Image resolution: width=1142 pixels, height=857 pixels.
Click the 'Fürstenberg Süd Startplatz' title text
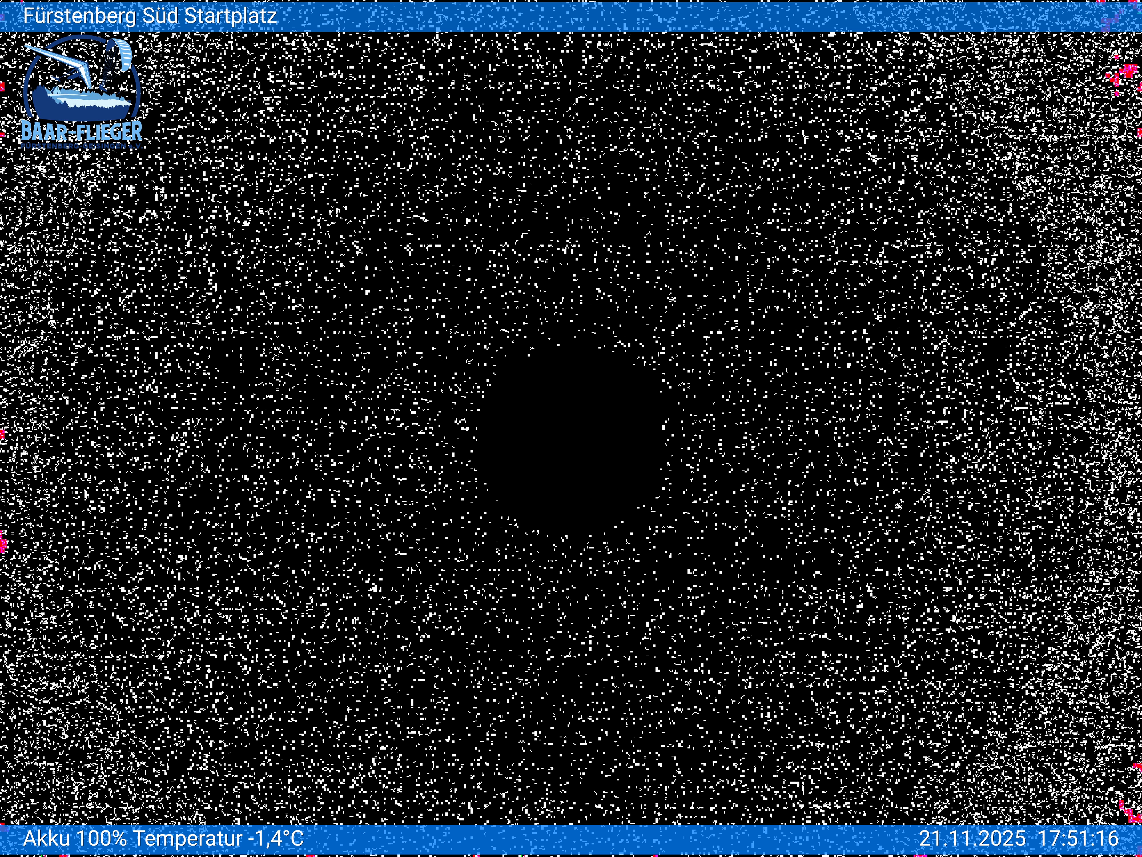pyautogui.click(x=150, y=16)
